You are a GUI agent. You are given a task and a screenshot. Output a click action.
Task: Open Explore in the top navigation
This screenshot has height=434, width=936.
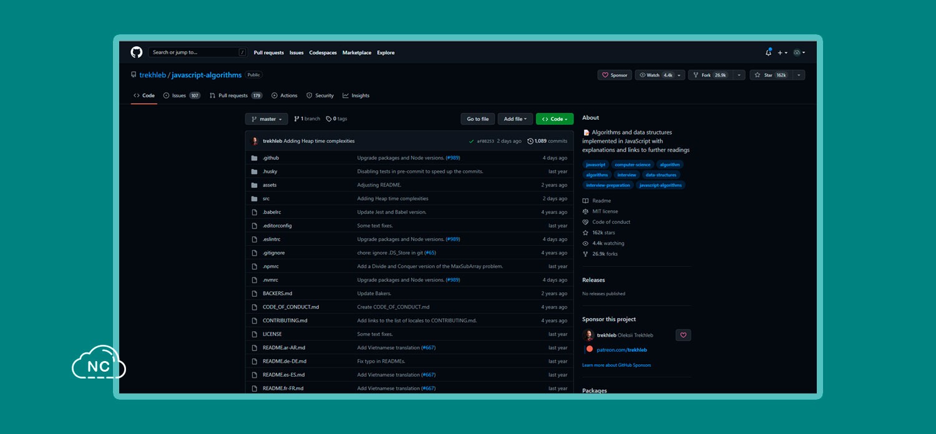[x=386, y=52]
